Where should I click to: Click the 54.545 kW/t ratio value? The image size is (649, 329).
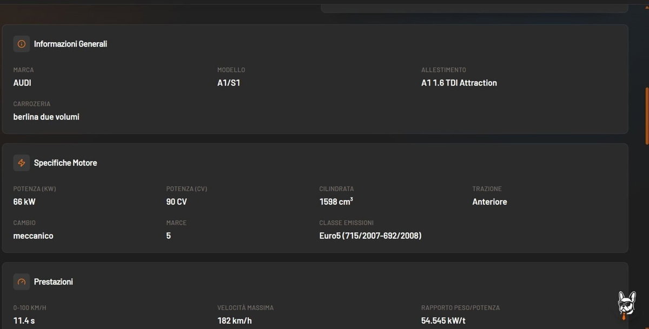click(x=444, y=320)
